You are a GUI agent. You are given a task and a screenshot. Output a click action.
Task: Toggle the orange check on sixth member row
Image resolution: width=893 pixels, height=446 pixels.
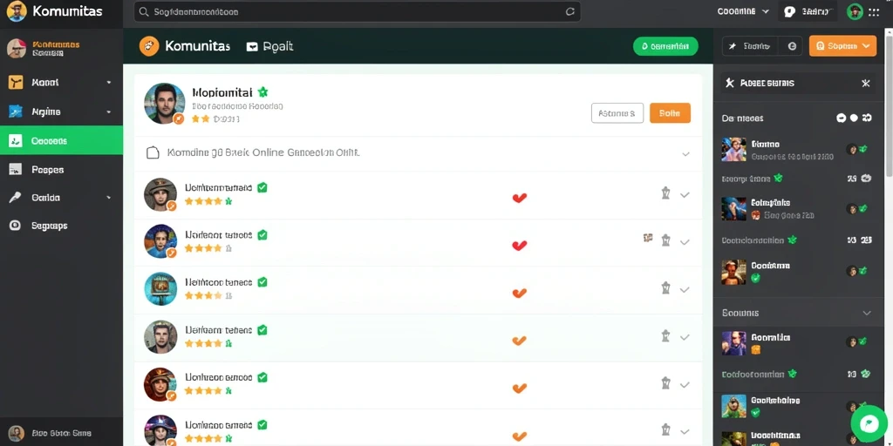point(519,436)
